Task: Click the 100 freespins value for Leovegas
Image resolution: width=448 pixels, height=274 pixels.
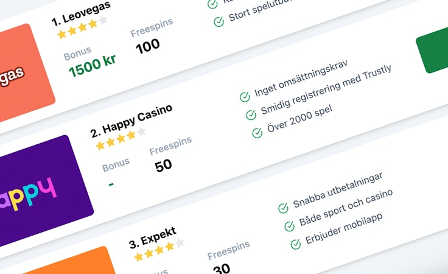Action: [x=148, y=46]
